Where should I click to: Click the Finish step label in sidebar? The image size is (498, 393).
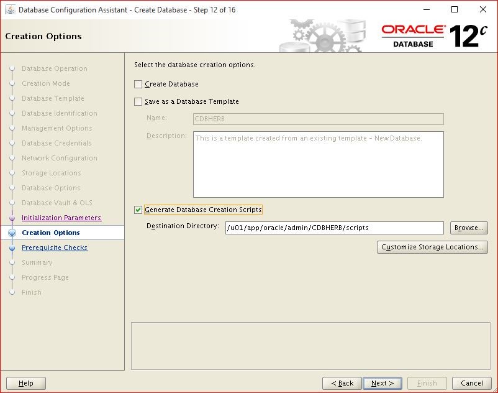32,292
